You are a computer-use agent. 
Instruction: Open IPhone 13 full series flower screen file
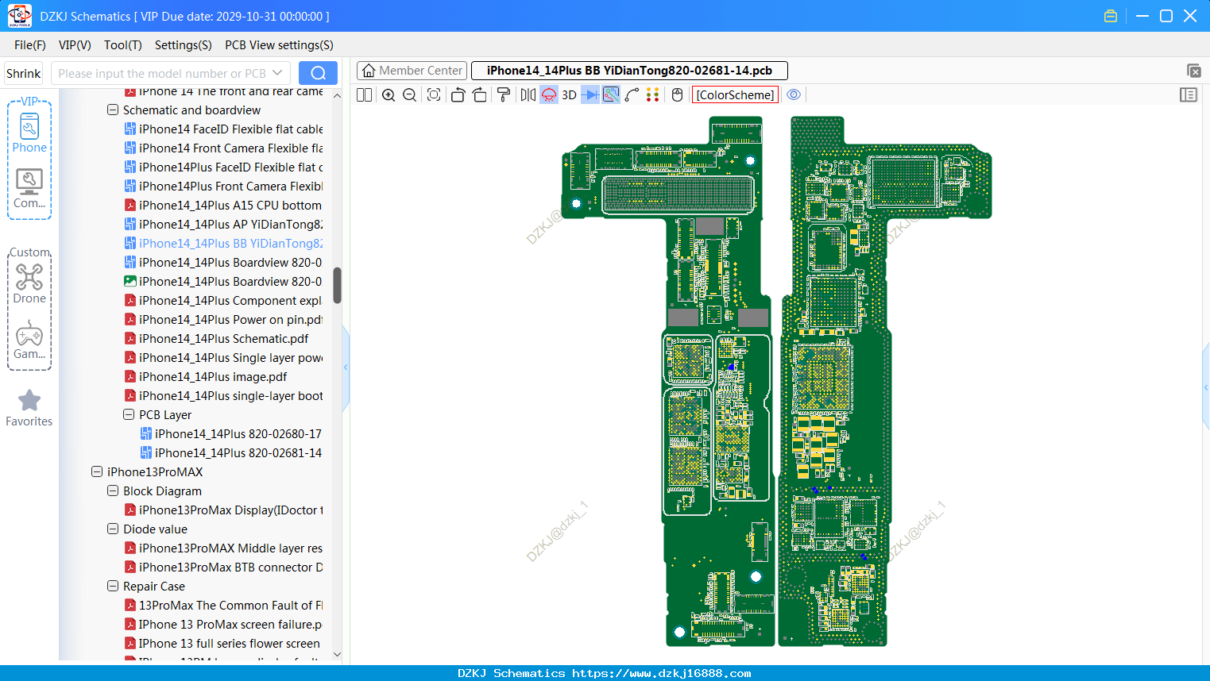[223, 644]
